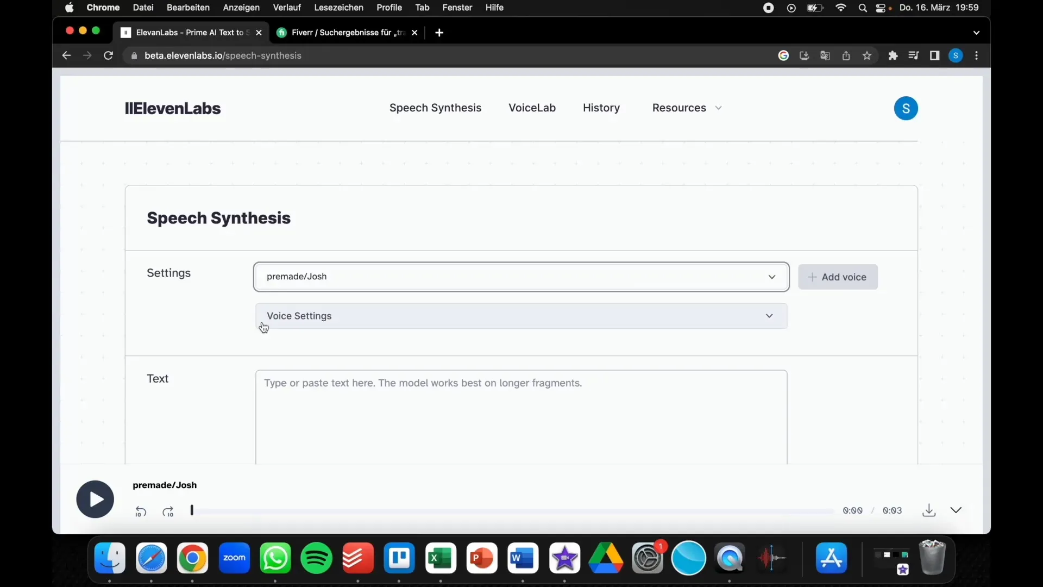This screenshot has width=1043, height=587.
Task: Open the Zoom app in dock
Action: 234,558
